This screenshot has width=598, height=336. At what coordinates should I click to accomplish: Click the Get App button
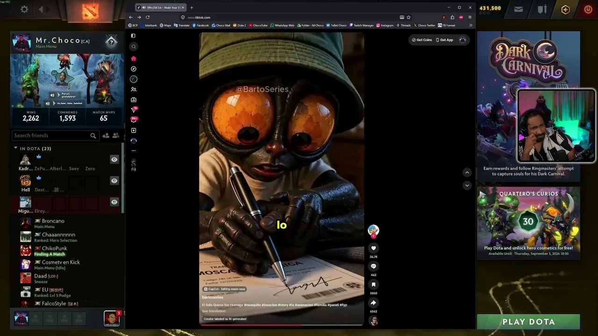coord(444,40)
